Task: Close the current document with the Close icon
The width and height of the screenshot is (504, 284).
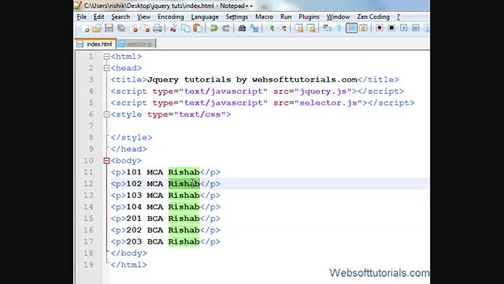Action: [133, 28]
